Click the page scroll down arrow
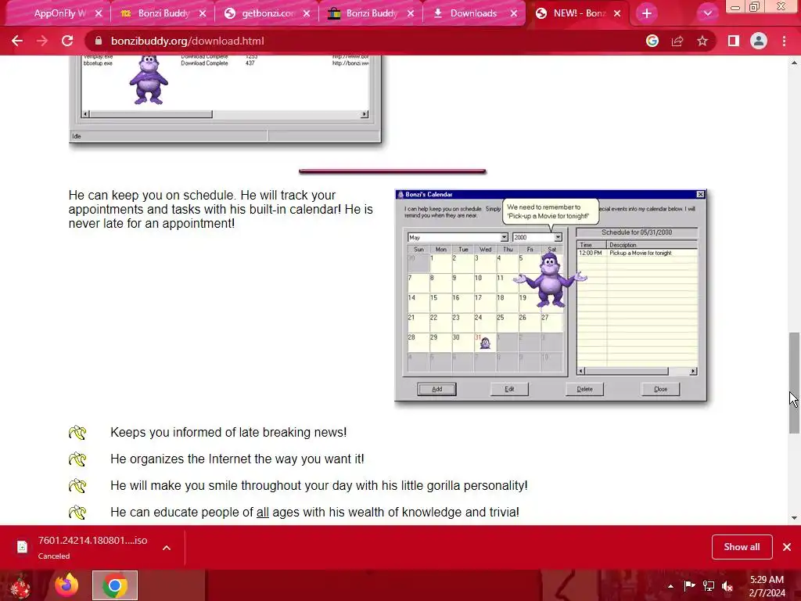Screen dimensions: 801x601 coord(794,518)
